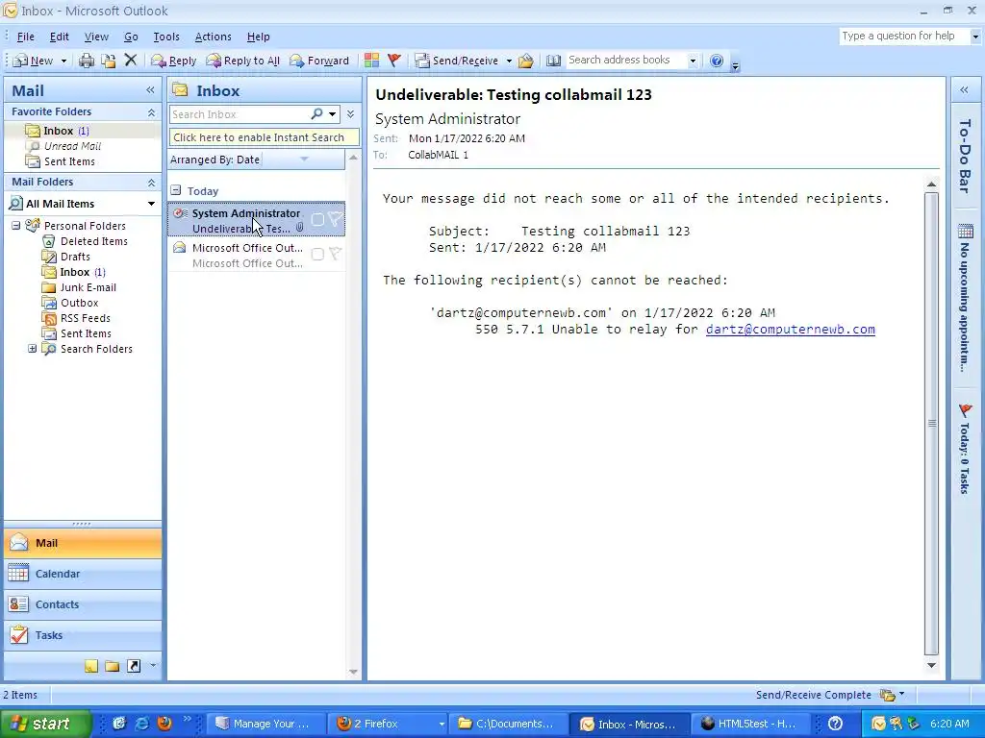Collapse the Personal Folders tree node
This screenshot has height=738, width=985.
pyautogui.click(x=15, y=226)
